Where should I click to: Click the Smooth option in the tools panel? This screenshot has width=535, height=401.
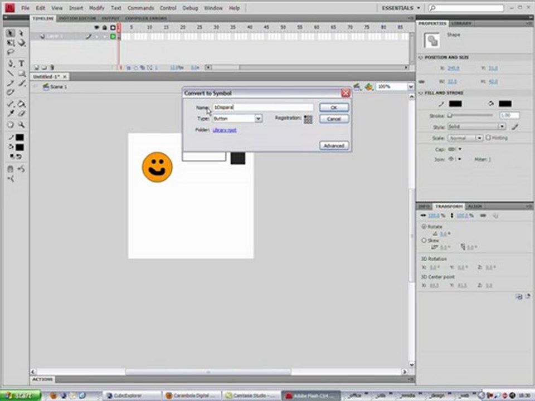tap(21, 169)
